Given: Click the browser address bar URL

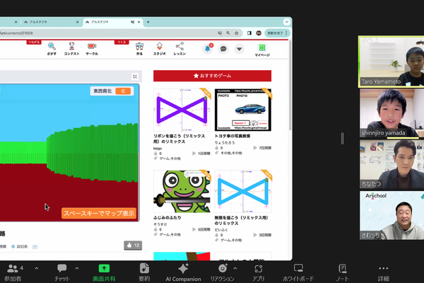Looking at the screenshot, I should [x=16, y=33].
